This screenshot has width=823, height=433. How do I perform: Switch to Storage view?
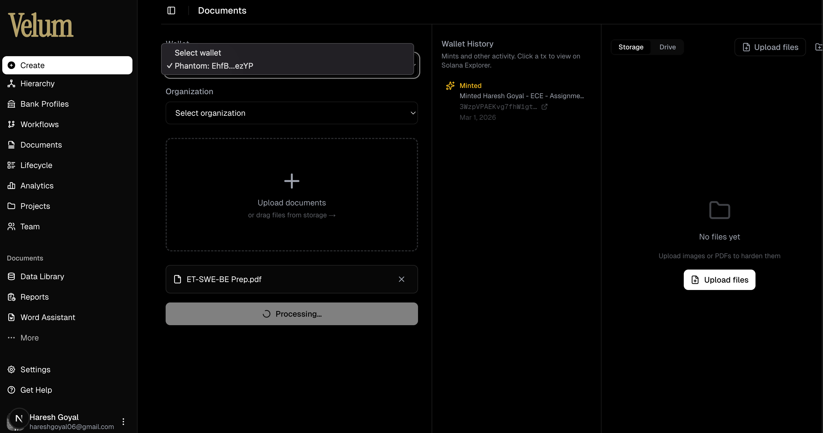631,47
